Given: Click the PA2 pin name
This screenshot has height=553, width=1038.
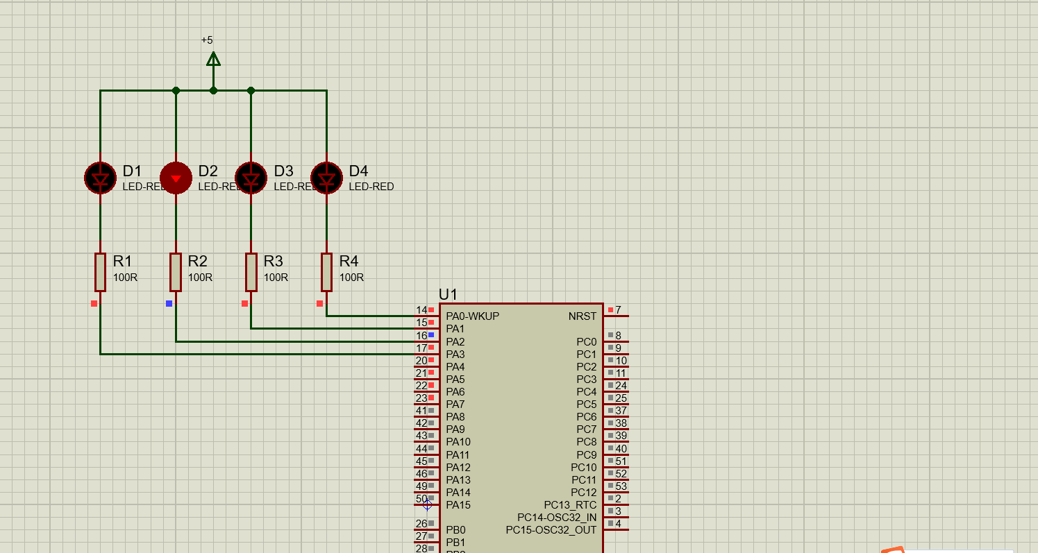Looking at the screenshot, I should [455, 342].
